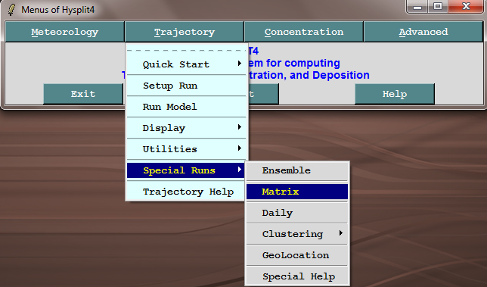
Task: Open the Concentration menu
Action: pos(304,32)
